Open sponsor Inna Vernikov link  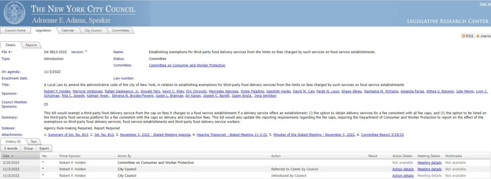tap(266, 96)
